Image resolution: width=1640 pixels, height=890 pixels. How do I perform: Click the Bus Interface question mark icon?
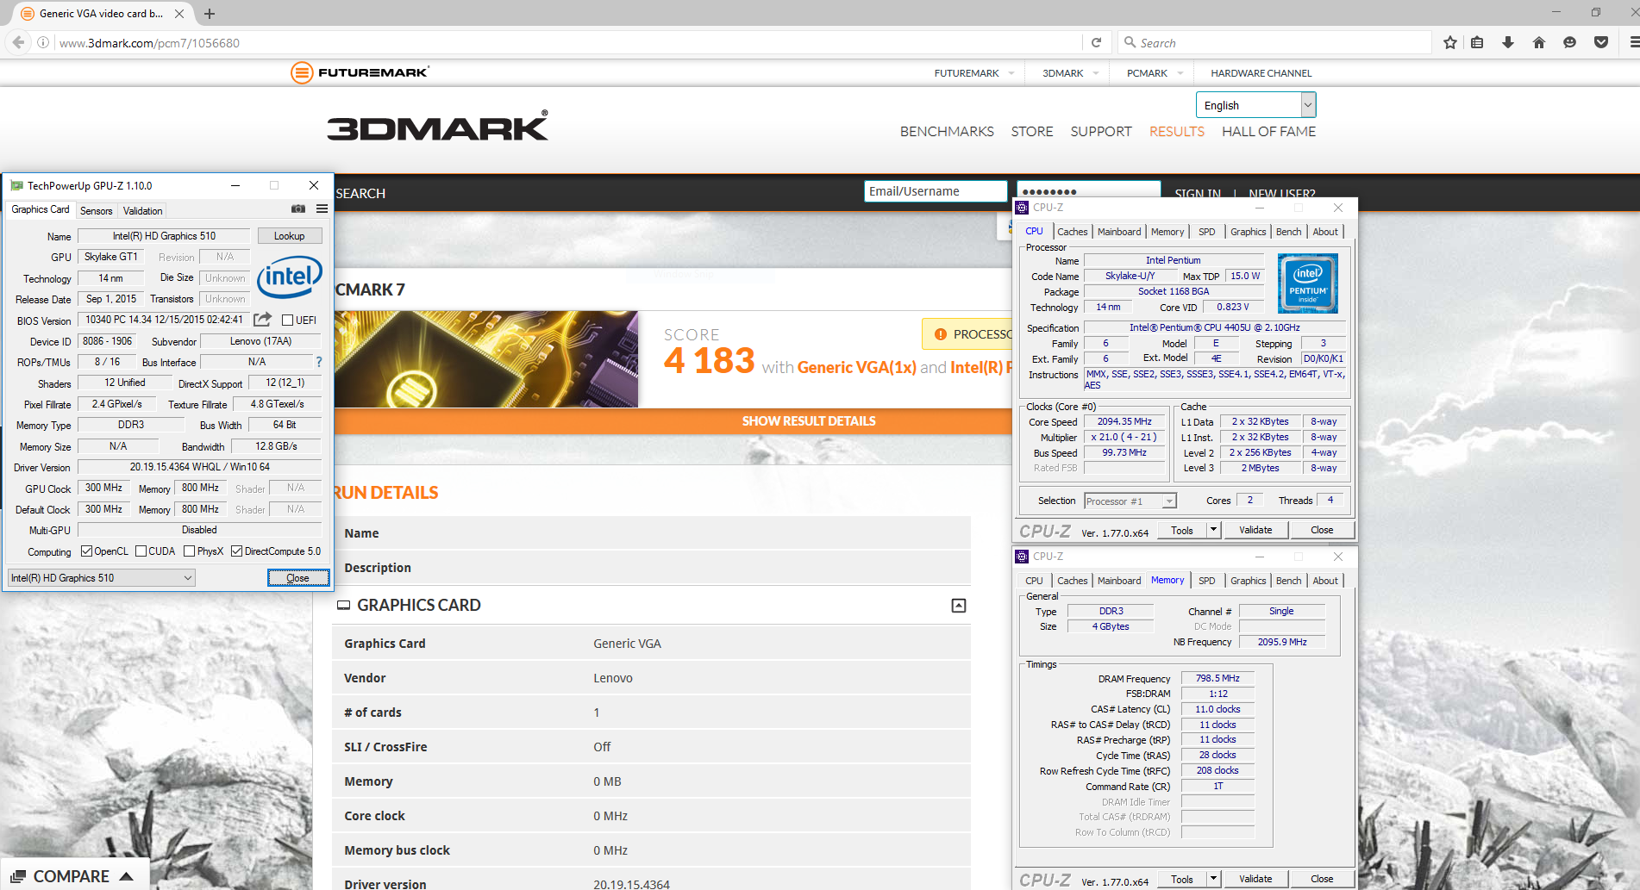319,362
